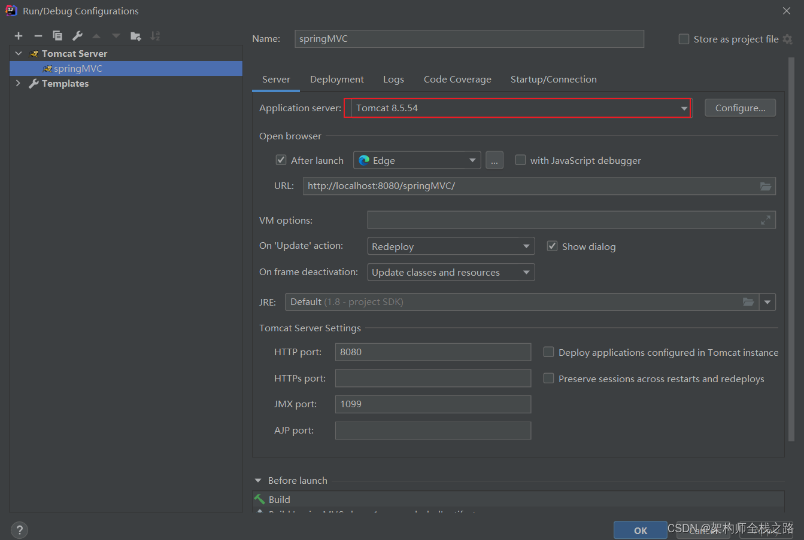804x540 pixels.
Task: Uncheck the After launch checkbox
Action: point(281,160)
